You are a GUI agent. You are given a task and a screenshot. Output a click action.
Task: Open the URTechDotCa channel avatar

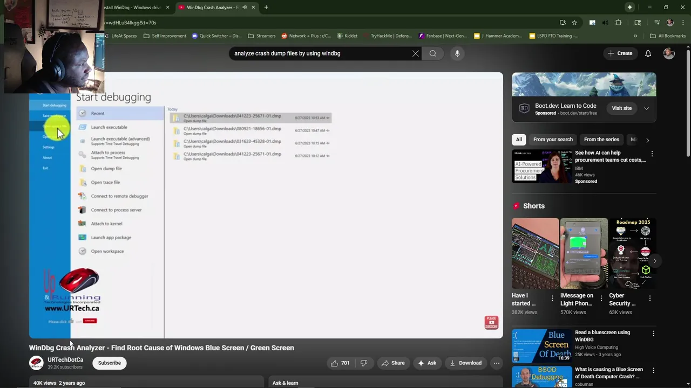[36, 363]
